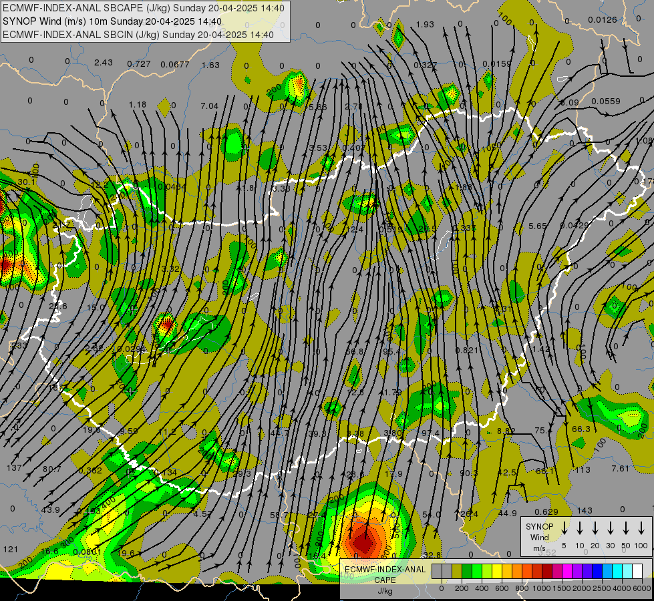The width and height of the screenshot is (654, 601).
Task: Click the map value '0.0429'
Action: click(575, 226)
